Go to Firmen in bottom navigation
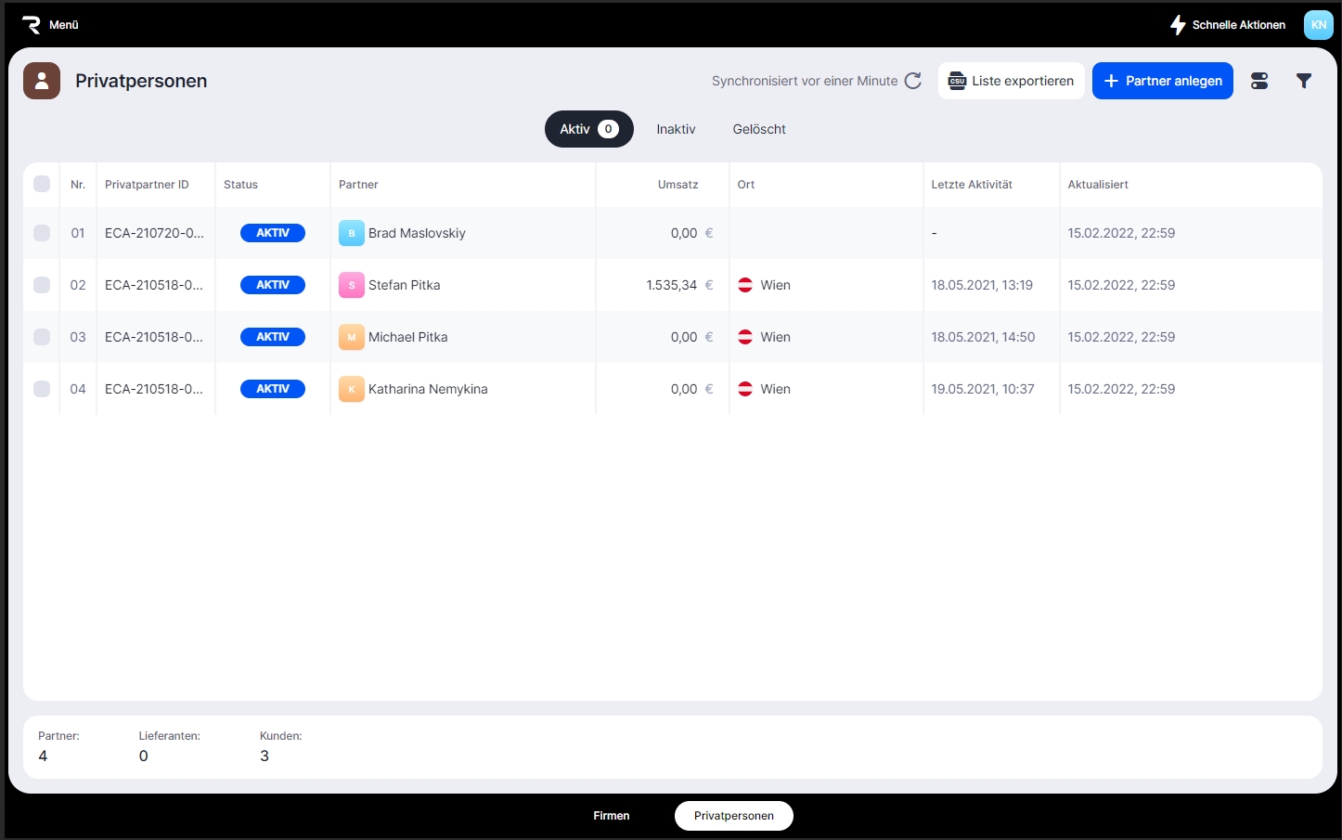The width and height of the screenshot is (1342, 840). (x=612, y=816)
